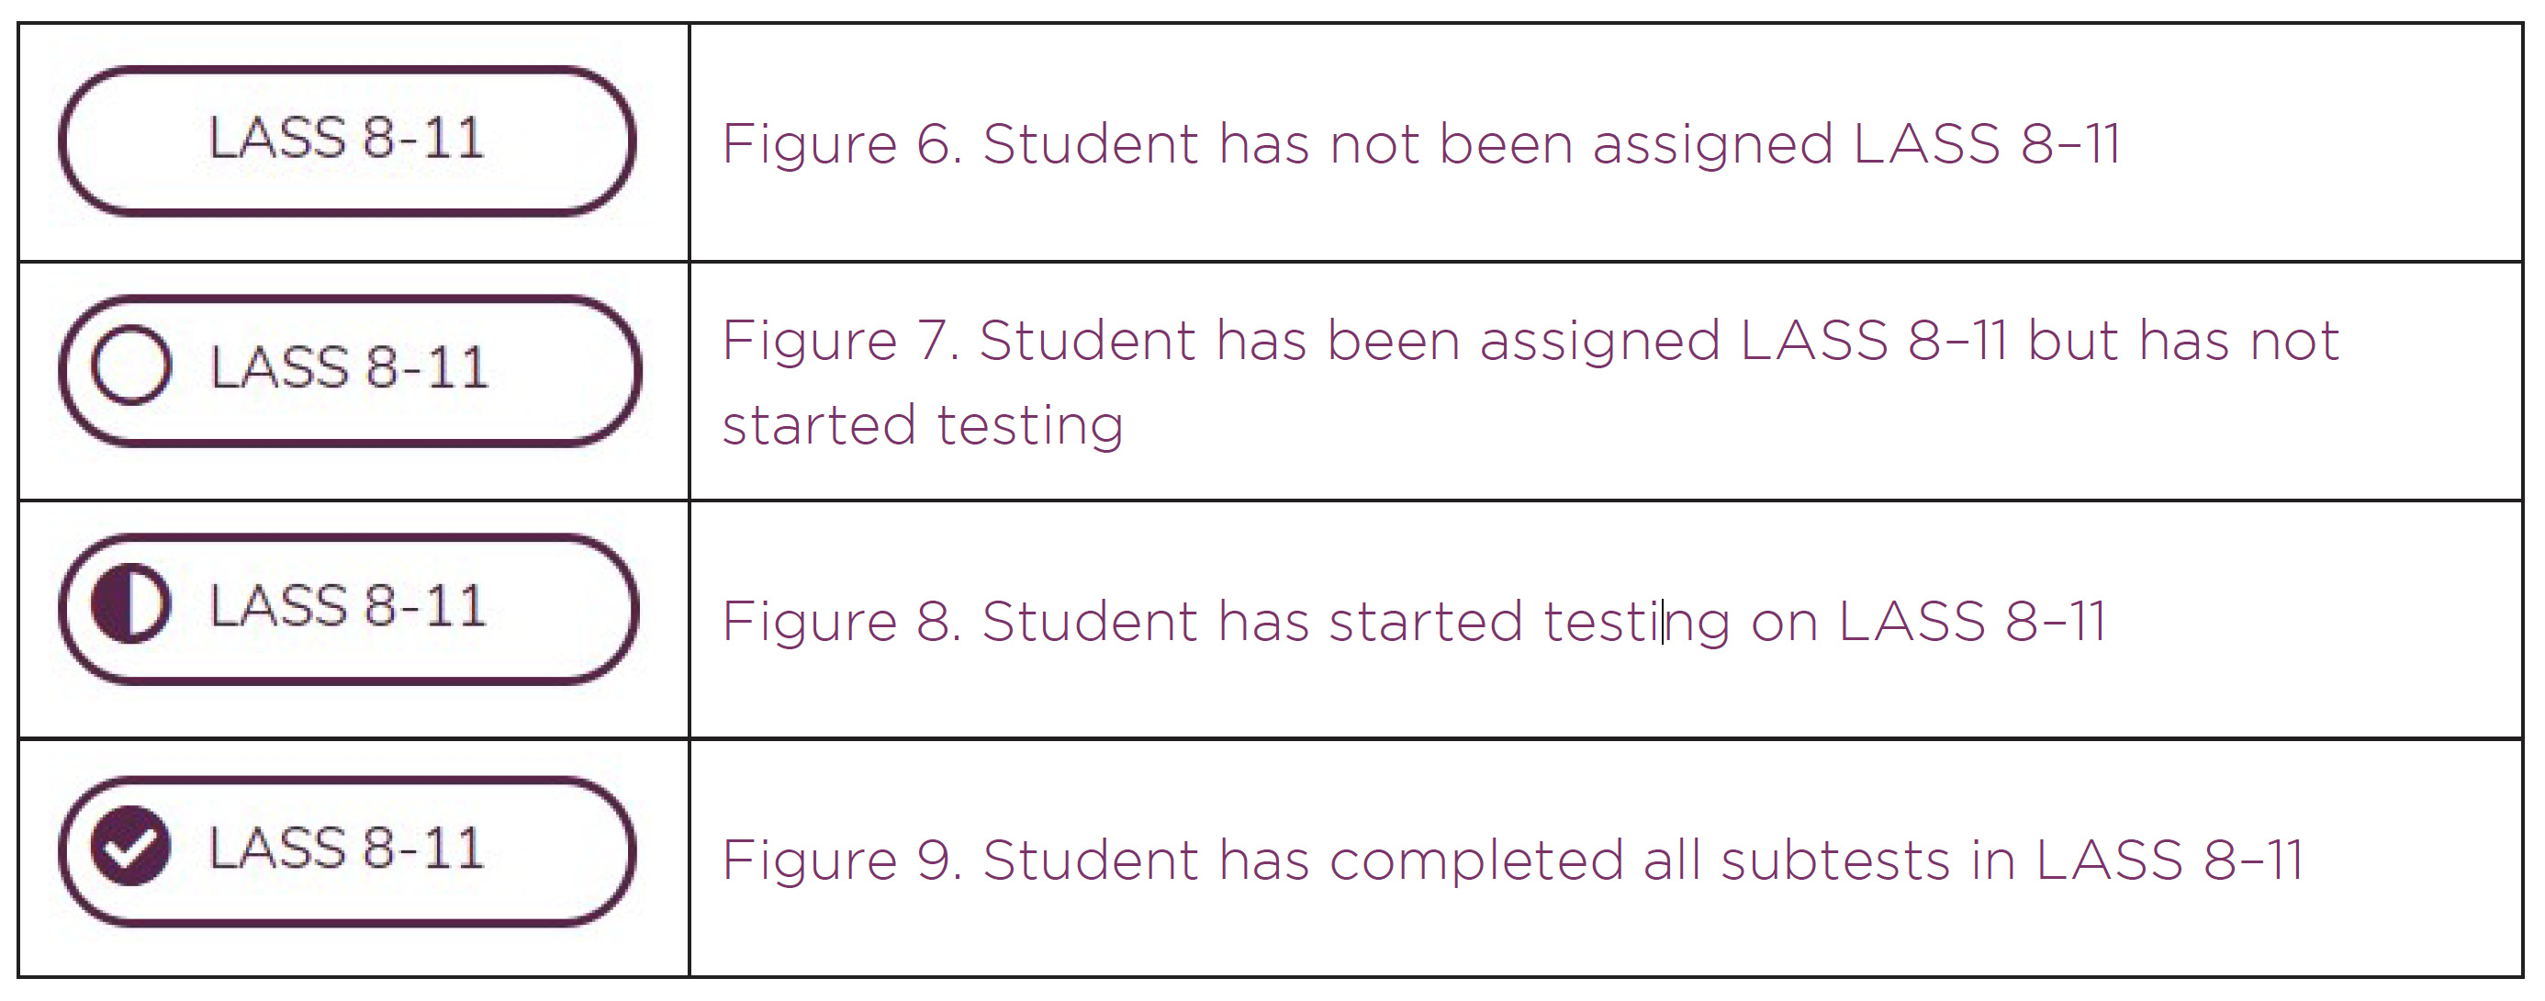
Task: Click the word 'assigned' in Figure 6 caption
Action: tap(1713, 144)
